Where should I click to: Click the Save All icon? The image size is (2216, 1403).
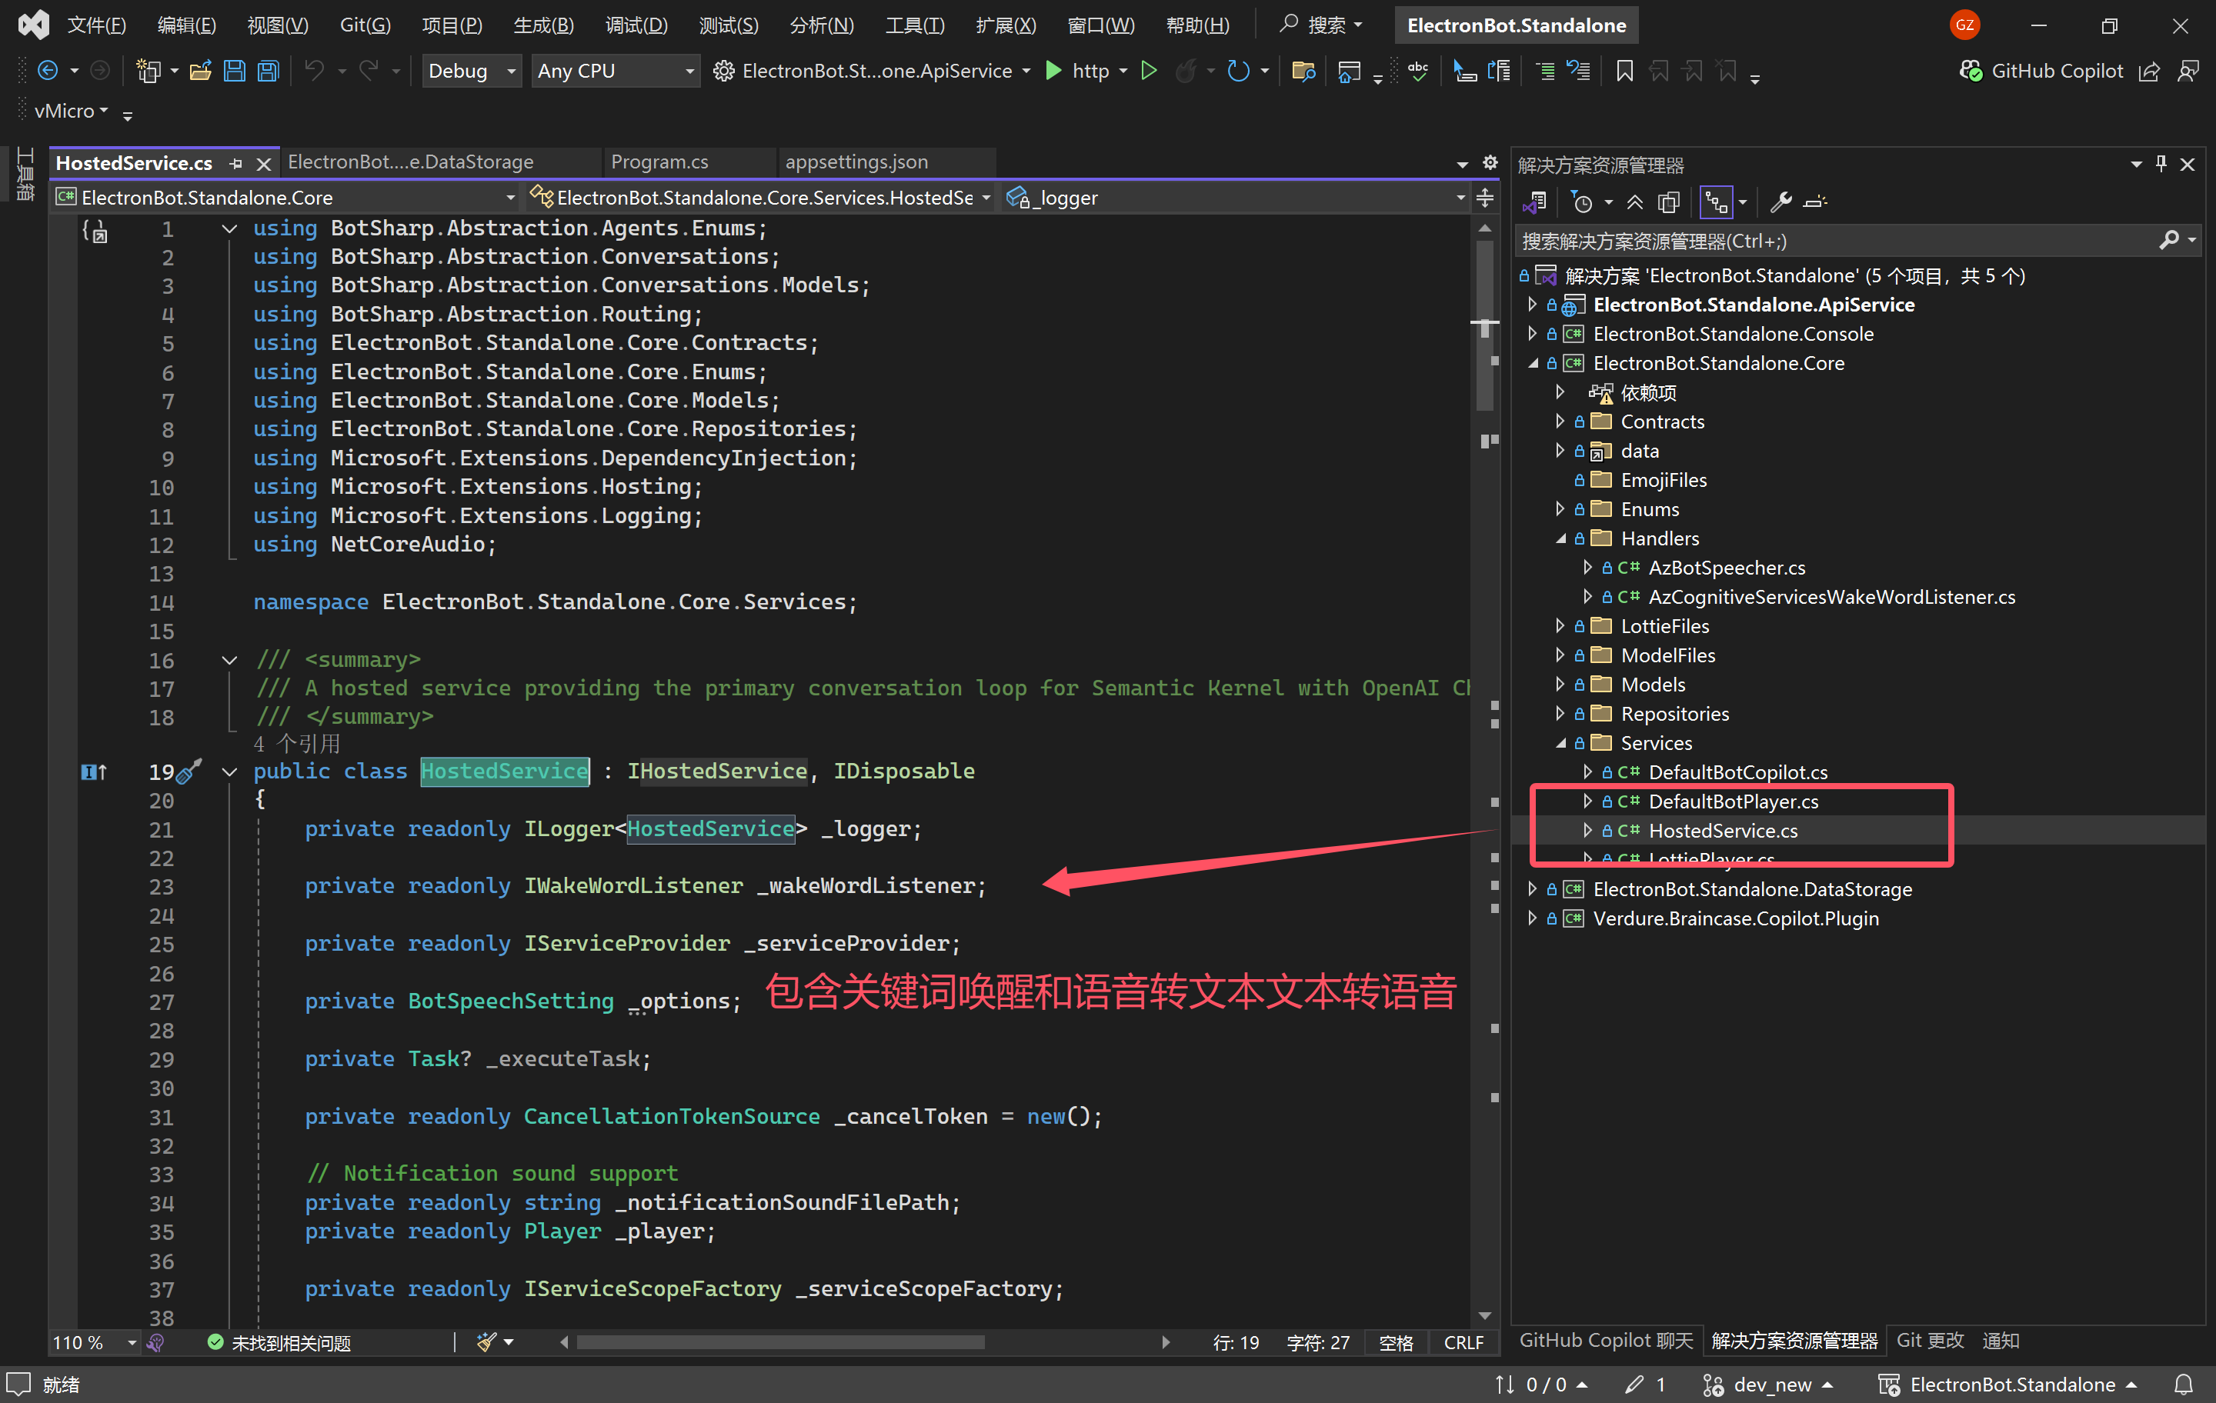(268, 71)
